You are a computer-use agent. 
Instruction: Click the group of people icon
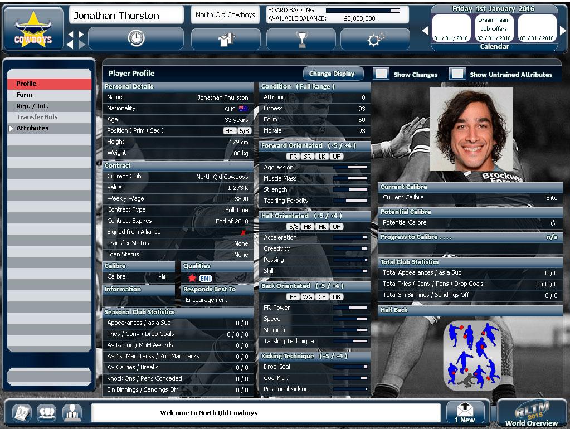[x=46, y=413]
